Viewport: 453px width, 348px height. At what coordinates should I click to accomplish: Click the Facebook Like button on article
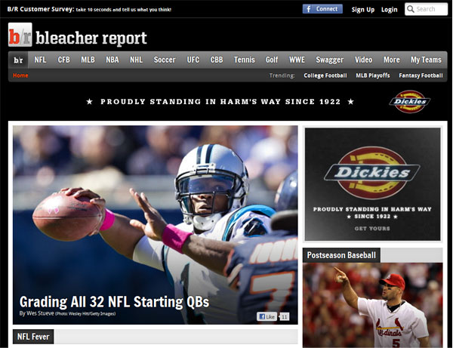pos(267,316)
